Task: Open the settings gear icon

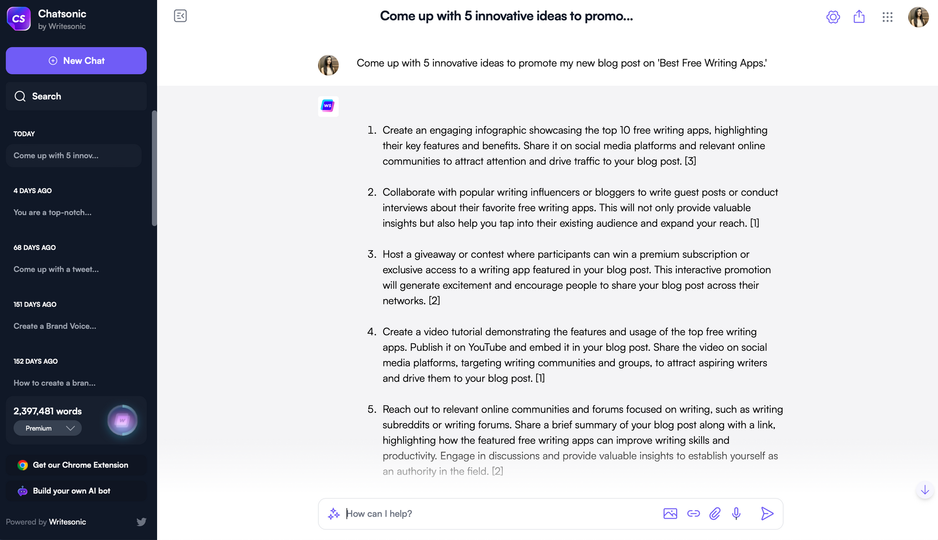Action: coord(833,16)
